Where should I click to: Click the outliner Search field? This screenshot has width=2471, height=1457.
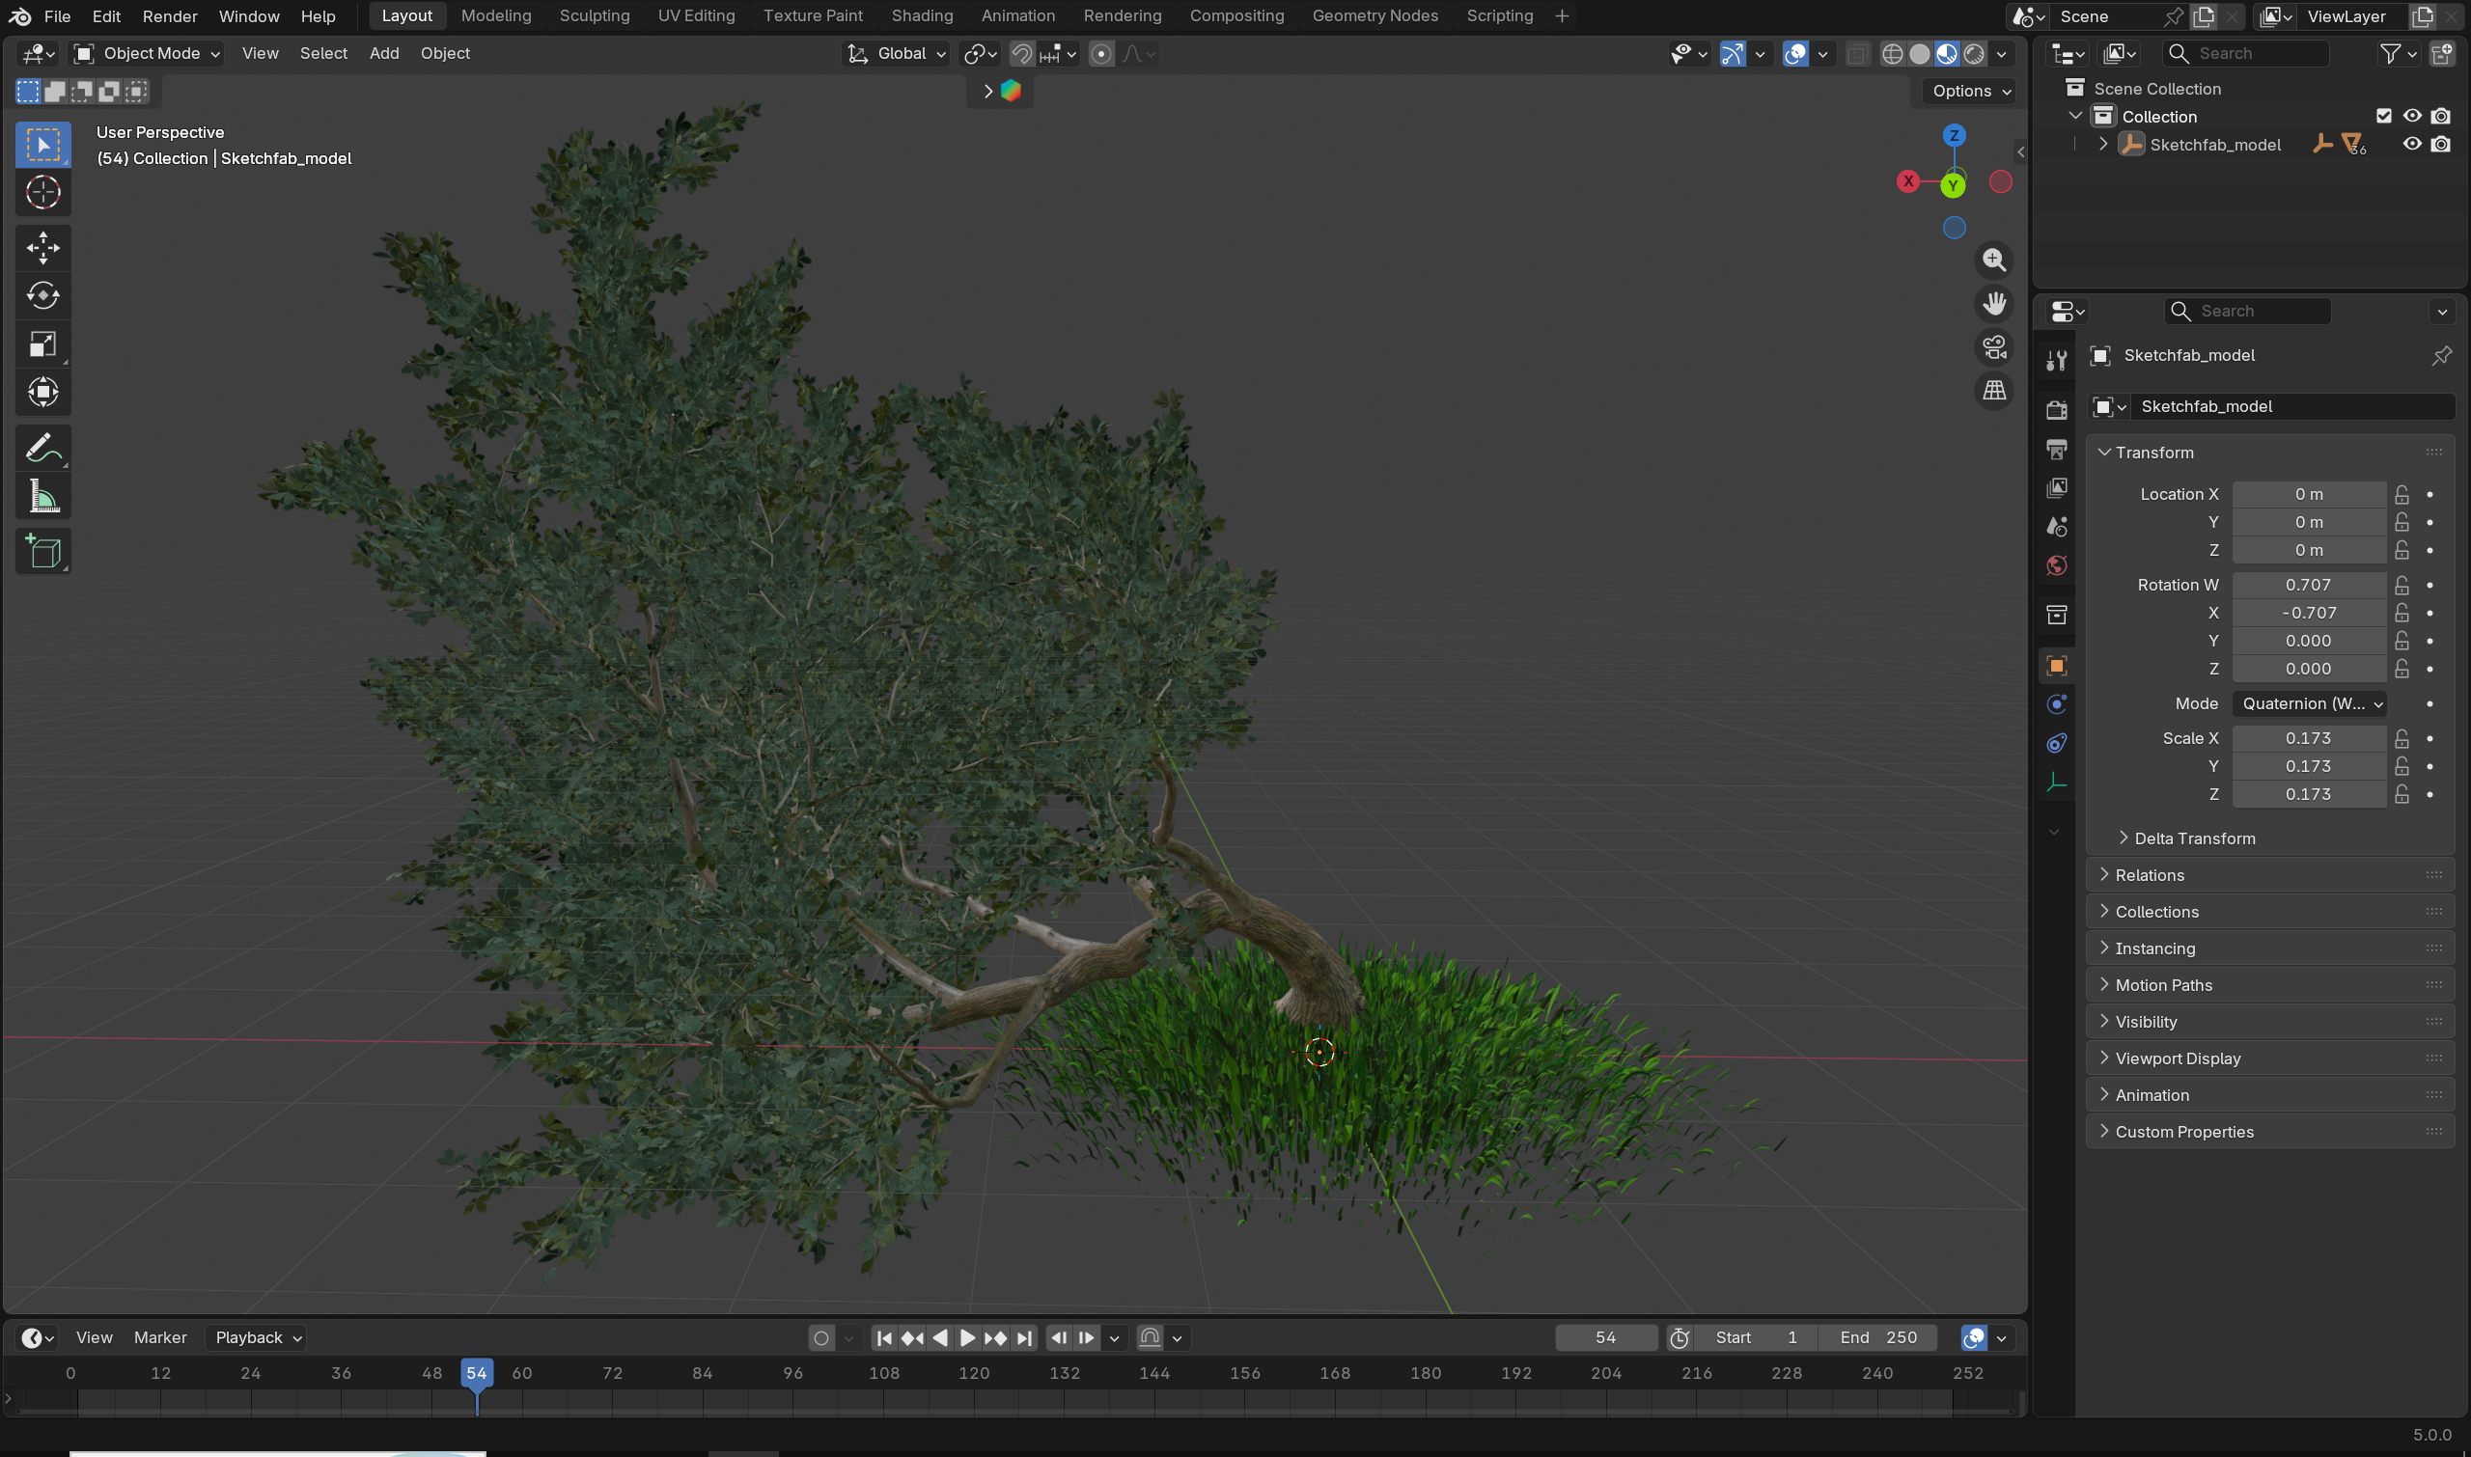point(2246,54)
